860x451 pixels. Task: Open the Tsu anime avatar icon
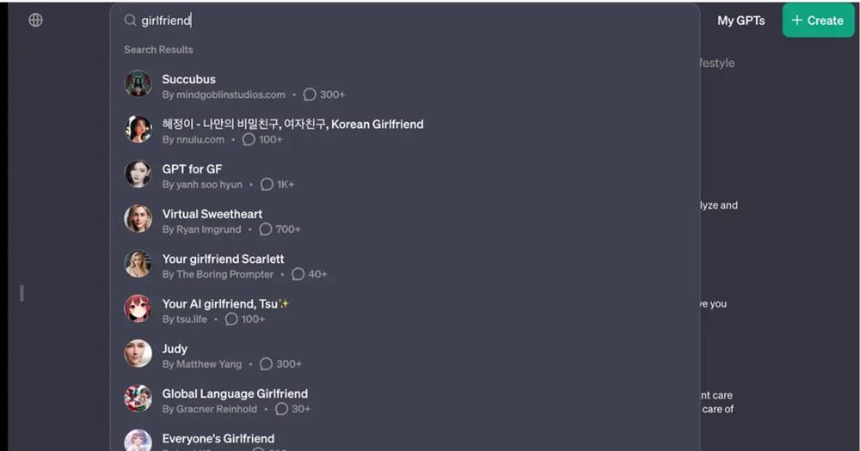[138, 308]
